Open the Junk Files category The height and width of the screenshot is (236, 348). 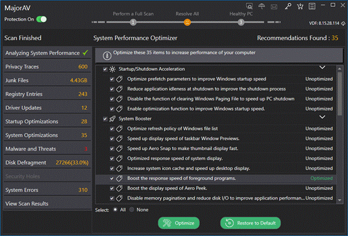tap(47, 80)
